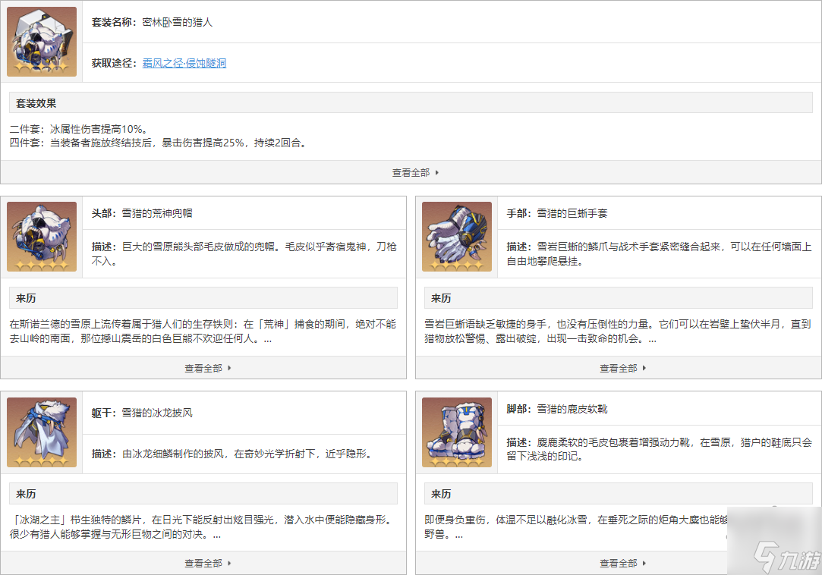Click the 来历 header in the 躯干 card

tap(203, 494)
